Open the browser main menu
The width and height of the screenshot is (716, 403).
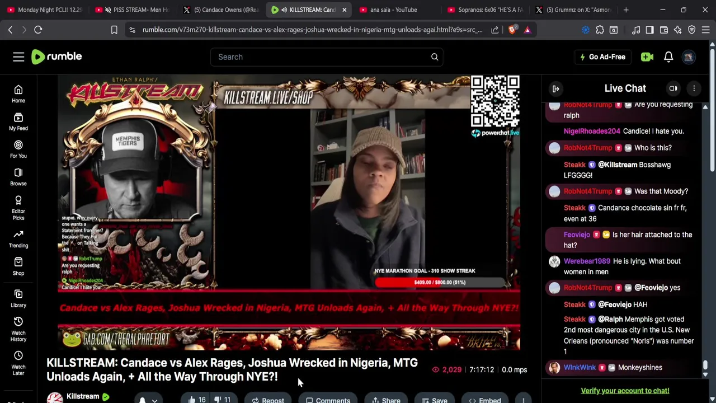pyautogui.click(x=706, y=30)
